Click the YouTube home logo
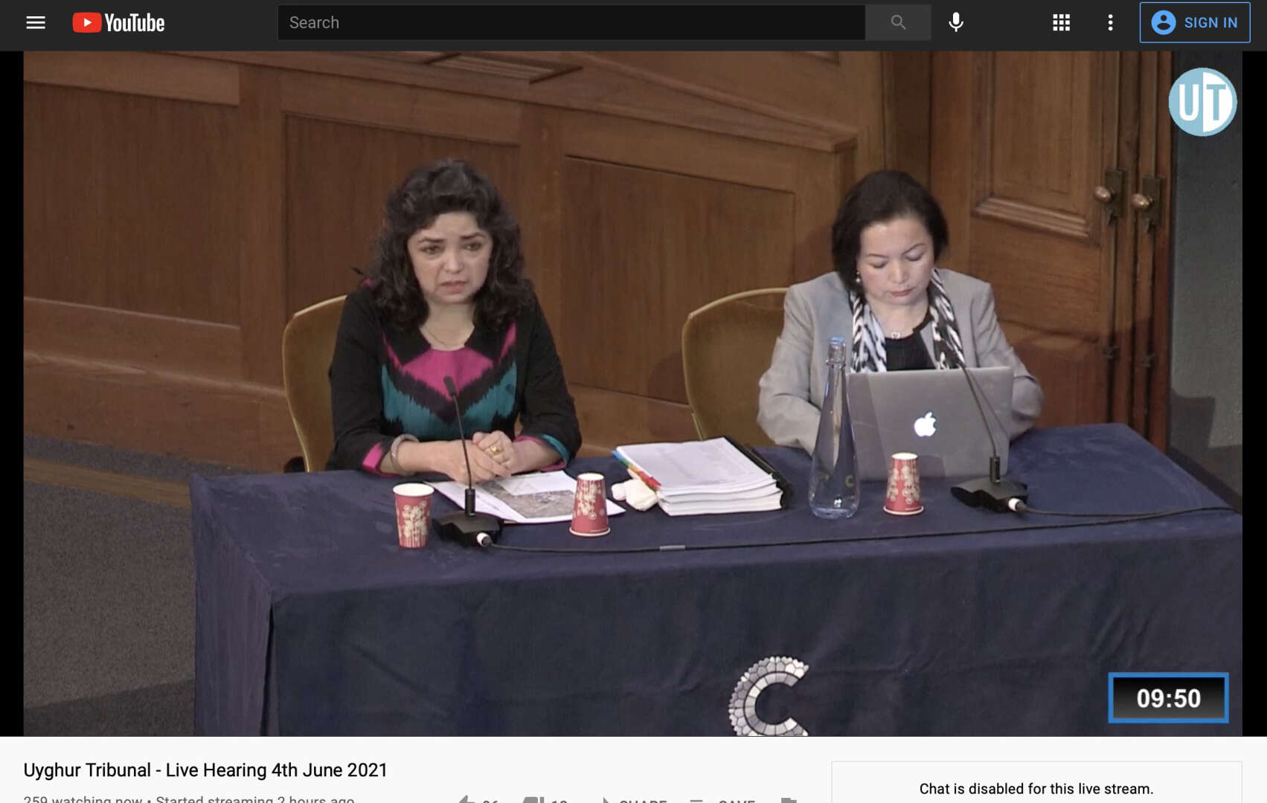The width and height of the screenshot is (1267, 803). [119, 22]
